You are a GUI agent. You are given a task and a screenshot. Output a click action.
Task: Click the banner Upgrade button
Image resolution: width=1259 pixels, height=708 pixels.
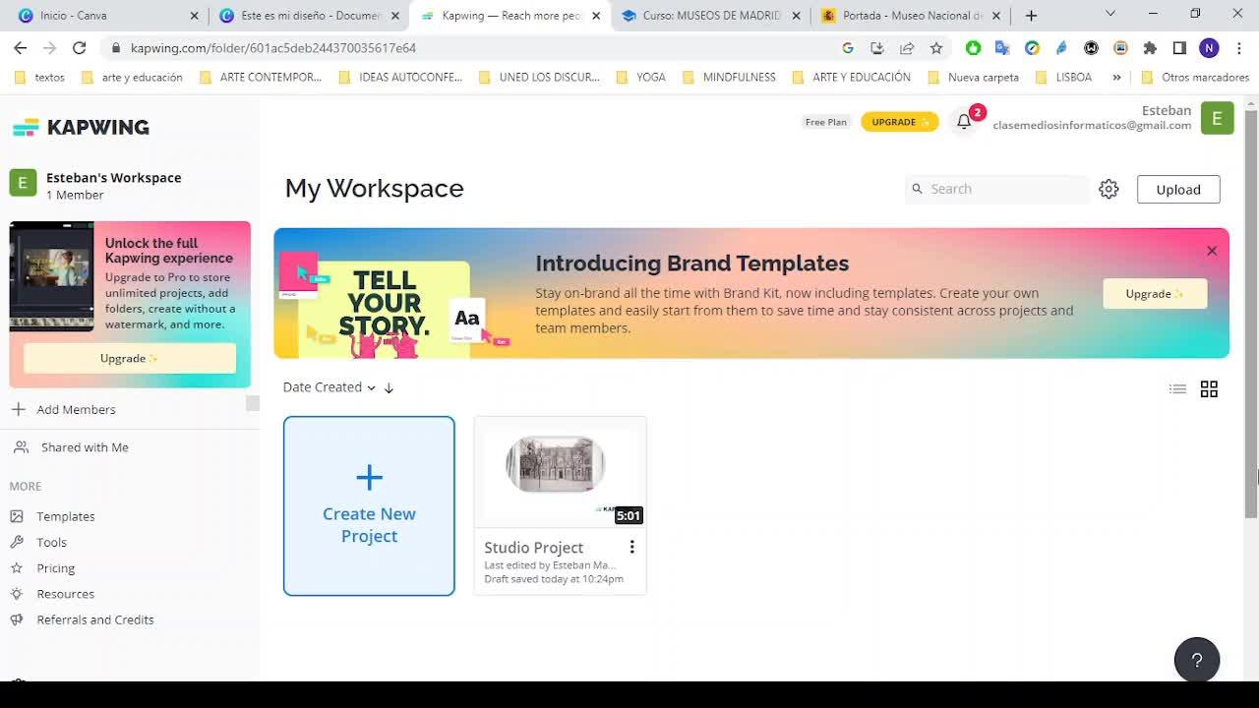1155,293
